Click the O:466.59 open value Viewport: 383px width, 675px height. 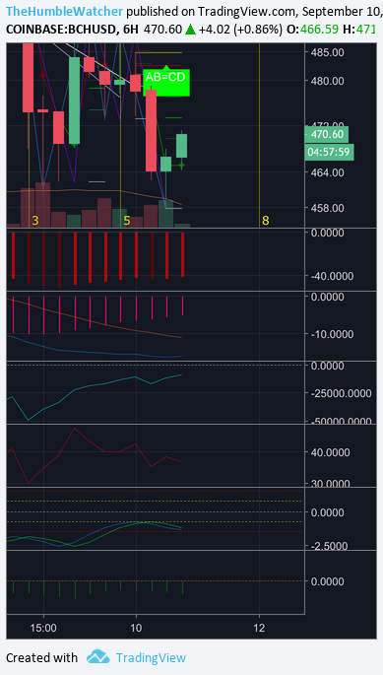[x=312, y=31]
